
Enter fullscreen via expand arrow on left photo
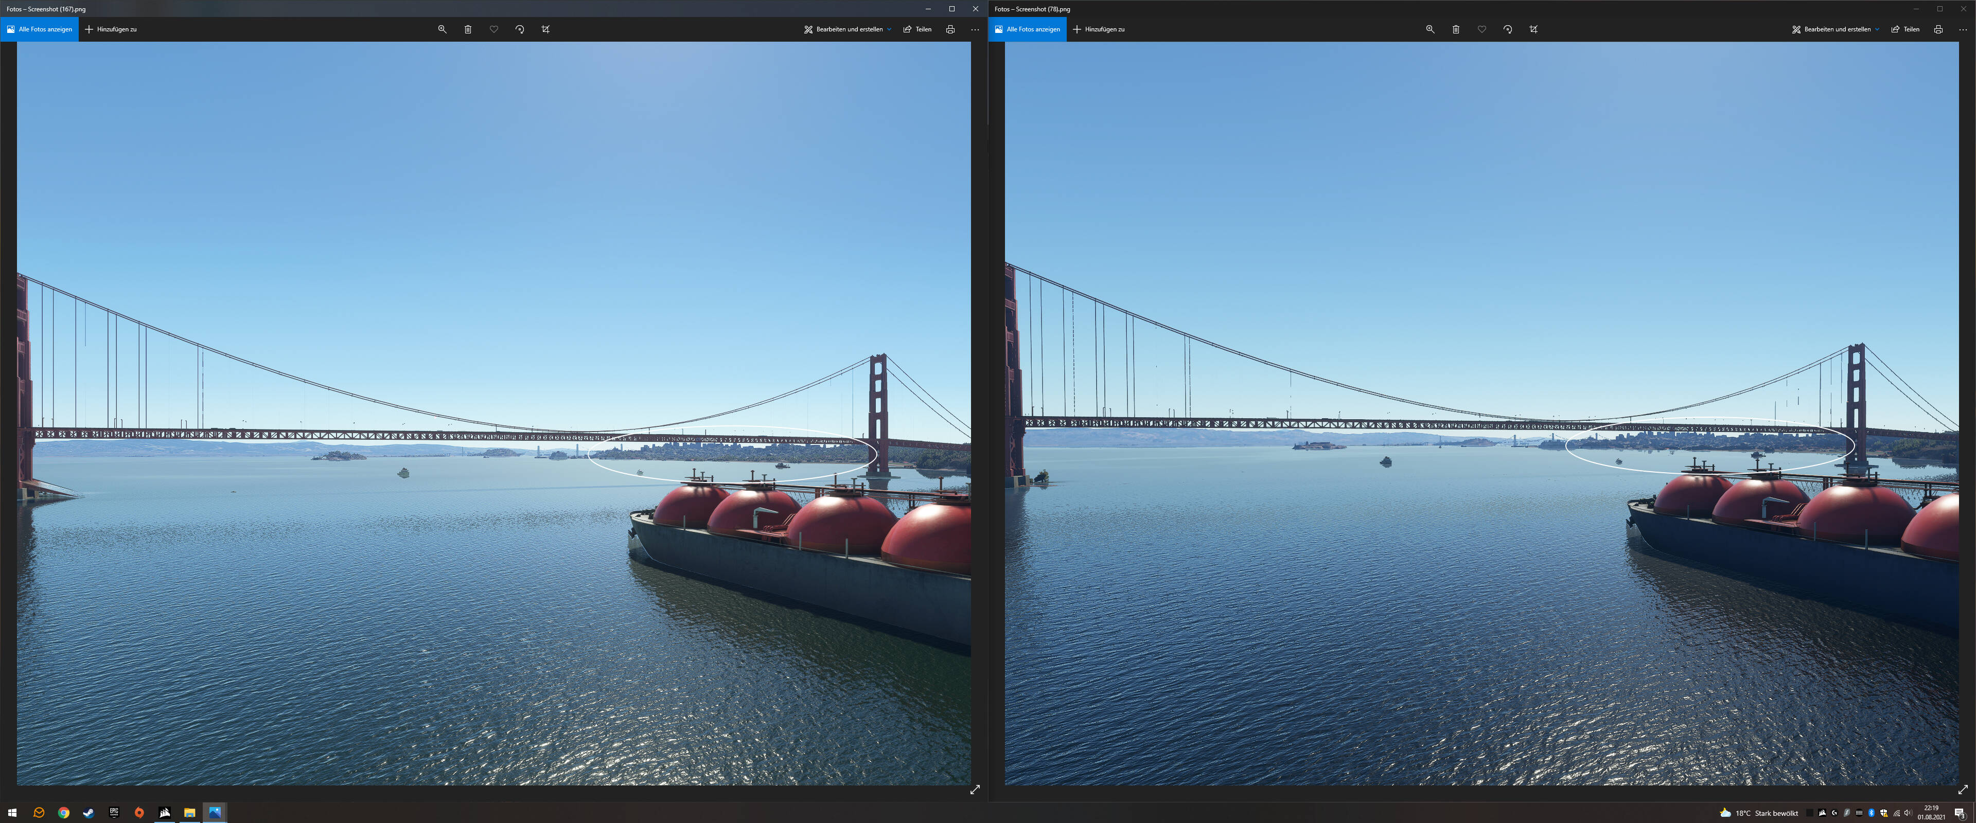coord(975,789)
